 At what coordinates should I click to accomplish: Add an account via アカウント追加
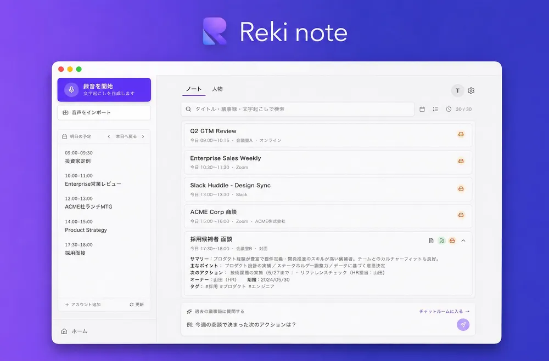click(x=83, y=305)
